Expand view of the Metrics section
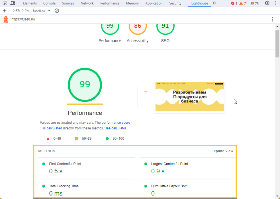280x199 pixels. point(222,151)
